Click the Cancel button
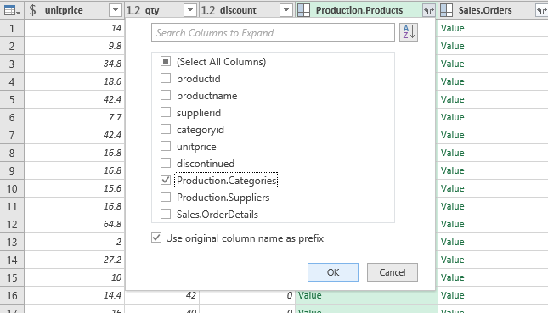 (393, 272)
